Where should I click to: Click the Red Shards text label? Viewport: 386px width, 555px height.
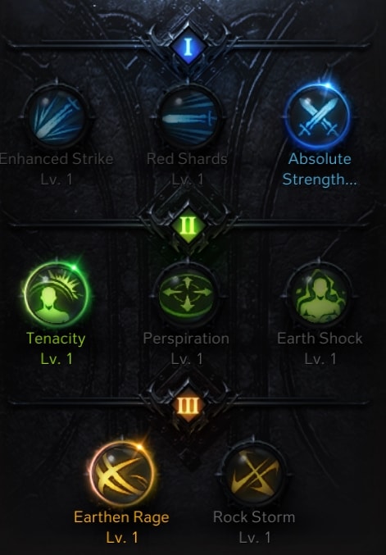[x=187, y=158]
